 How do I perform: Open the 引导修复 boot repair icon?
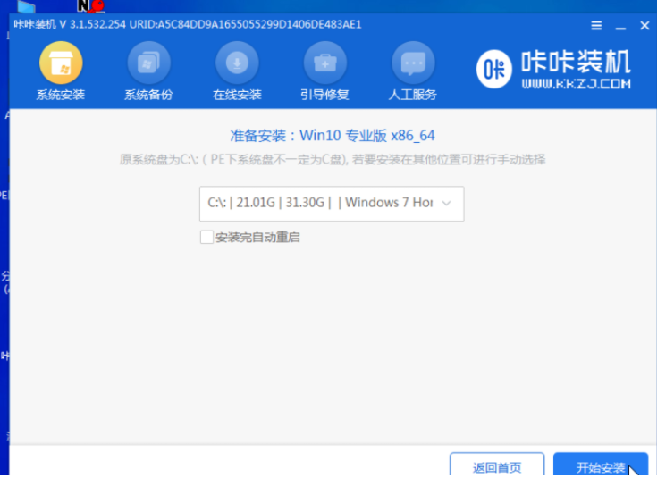[325, 63]
